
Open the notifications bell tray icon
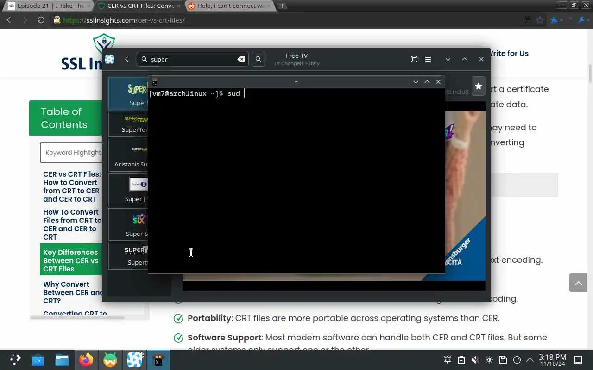448,359
